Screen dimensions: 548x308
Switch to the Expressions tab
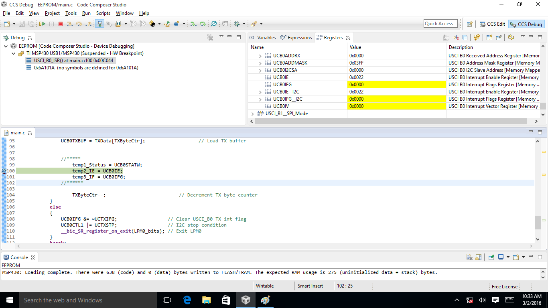click(x=299, y=38)
